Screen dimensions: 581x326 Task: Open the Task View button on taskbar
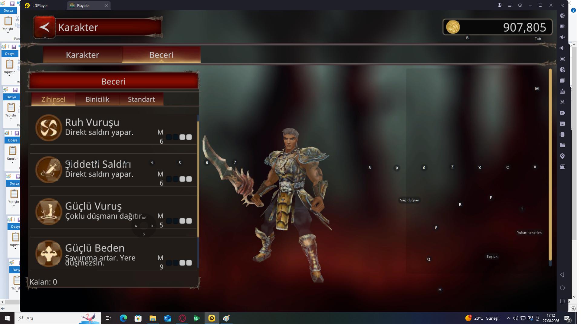click(108, 318)
